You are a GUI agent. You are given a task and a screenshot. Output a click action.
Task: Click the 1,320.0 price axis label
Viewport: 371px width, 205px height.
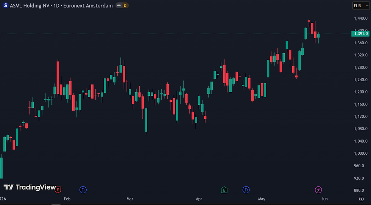point(361,55)
